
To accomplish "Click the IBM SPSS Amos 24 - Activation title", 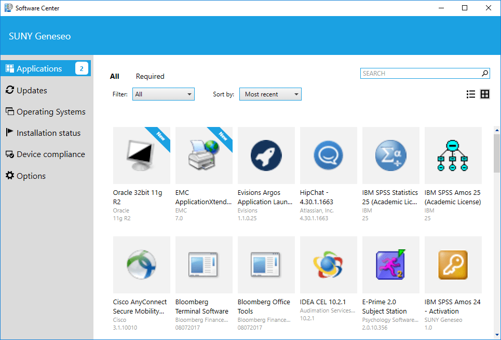I will (452, 306).
